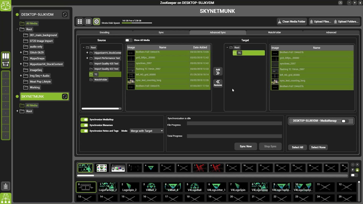Click the Add double-arrow button
Image resolution: width=363 pixels, height=204 pixels.
[218, 72]
